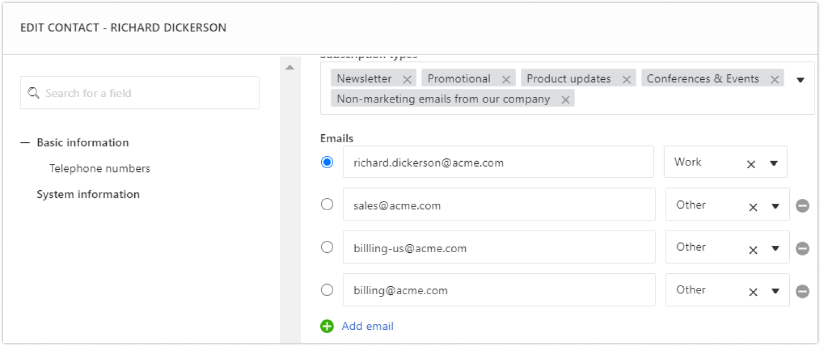The height and width of the screenshot is (346, 821).
Task: Select richard.dickerson@acme.com as primary email
Action: pyautogui.click(x=327, y=162)
